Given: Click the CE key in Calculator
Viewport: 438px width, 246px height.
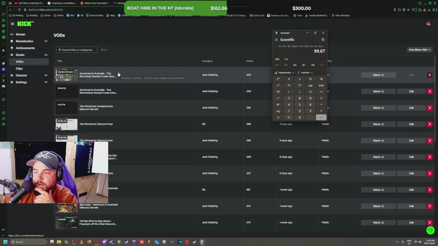Looking at the screenshot, I should coord(310,79).
